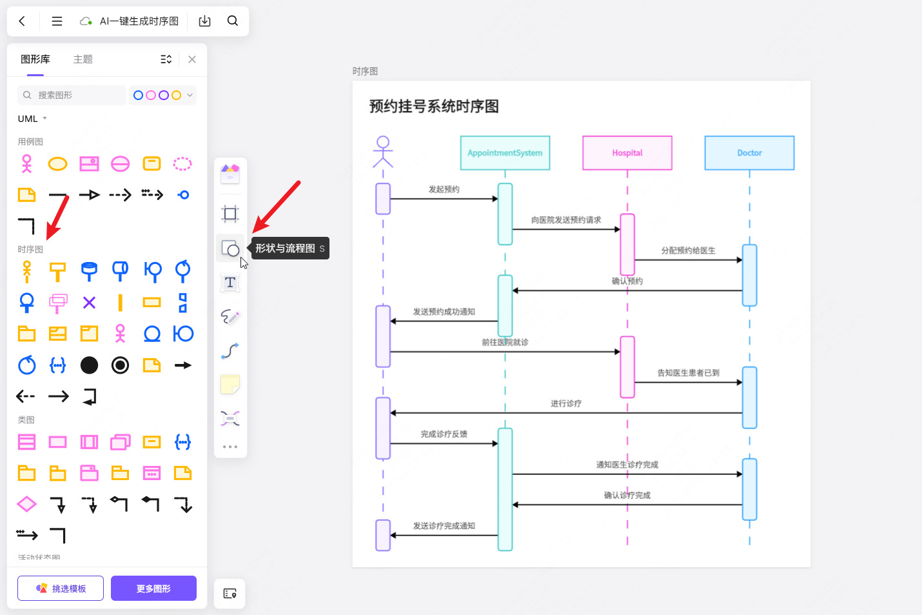Screen dimensions: 922x615
Task: Close the shape library panel
Action: tap(192, 59)
